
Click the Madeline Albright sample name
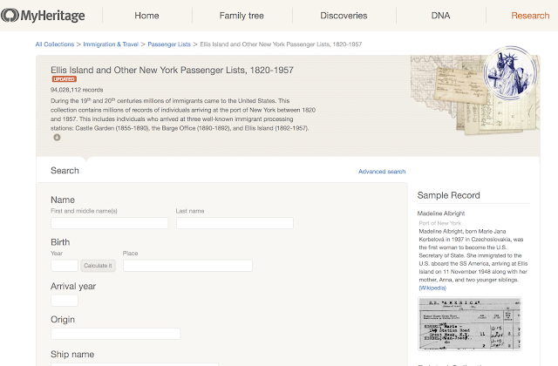click(441, 213)
